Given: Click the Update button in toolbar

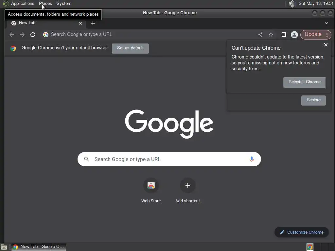Looking at the screenshot, I should pos(313,34).
